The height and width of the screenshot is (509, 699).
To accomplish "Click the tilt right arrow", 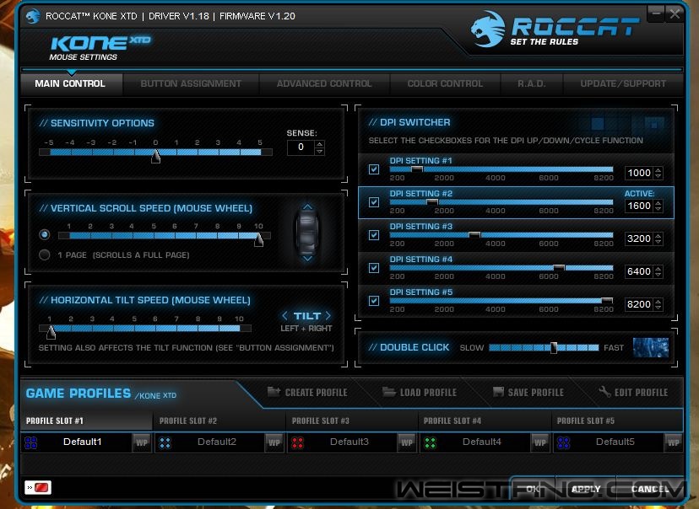I will coord(328,315).
